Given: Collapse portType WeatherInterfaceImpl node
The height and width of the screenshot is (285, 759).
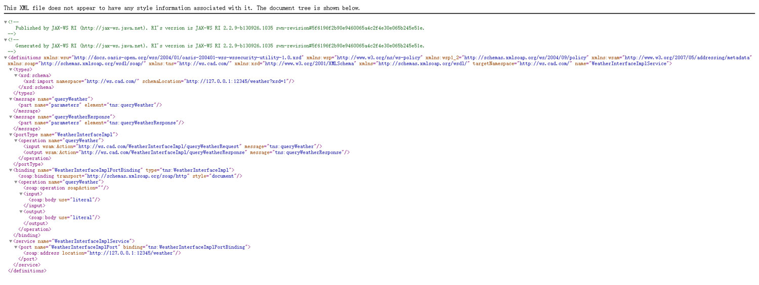Looking at the screenshot, I should [11, 134].
